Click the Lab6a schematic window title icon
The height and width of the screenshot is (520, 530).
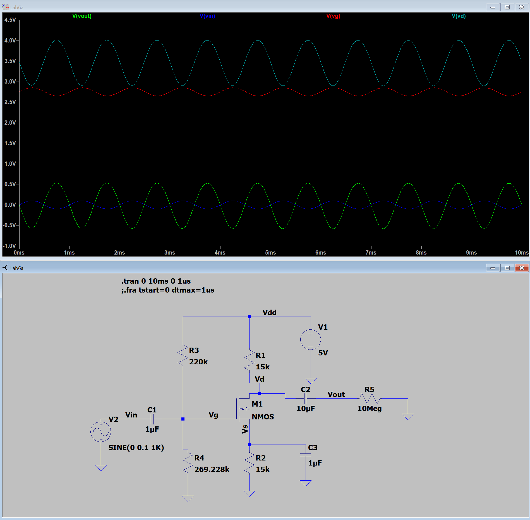(x=6, y=268)
